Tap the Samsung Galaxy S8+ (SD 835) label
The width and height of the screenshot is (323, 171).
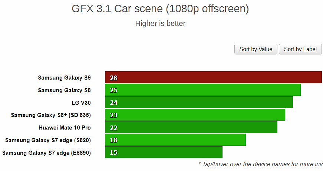tap(51, 115)
